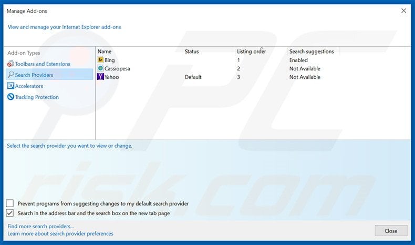Select the Yahoo search provider row
Image resolution: width=415 pixels, height=245 pixels.
tap(219, 77)
